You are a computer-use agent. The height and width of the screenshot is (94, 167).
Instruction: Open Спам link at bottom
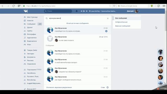[x=103, y=87]
